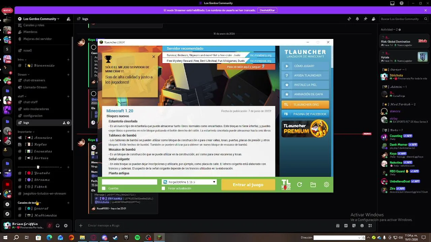This screenshot has width=431, height=242.
Task: Open Microsoft Edge from taskbar
Action: click(49, 238)
